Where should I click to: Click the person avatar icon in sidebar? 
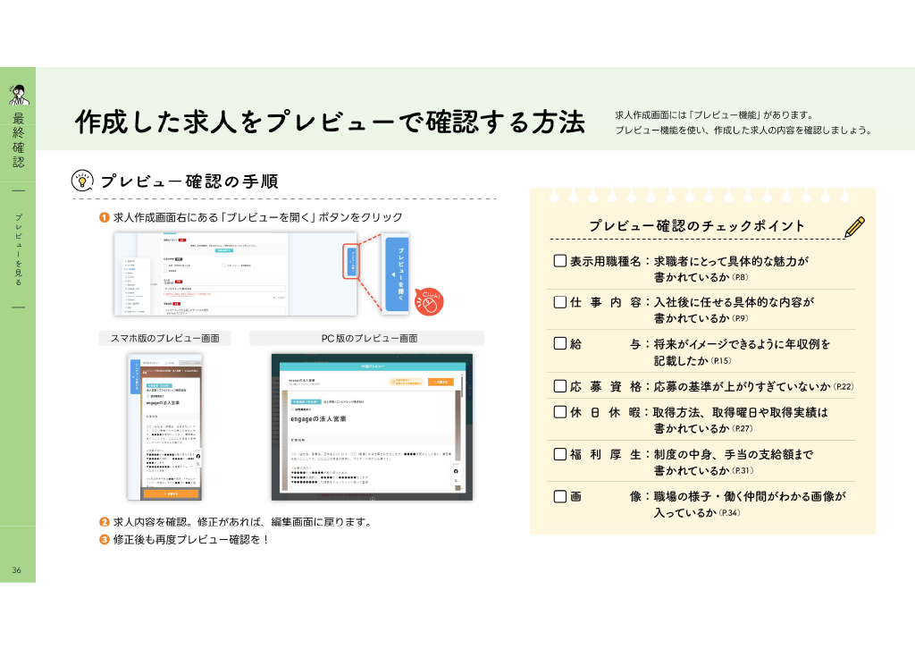pos(19,95)
